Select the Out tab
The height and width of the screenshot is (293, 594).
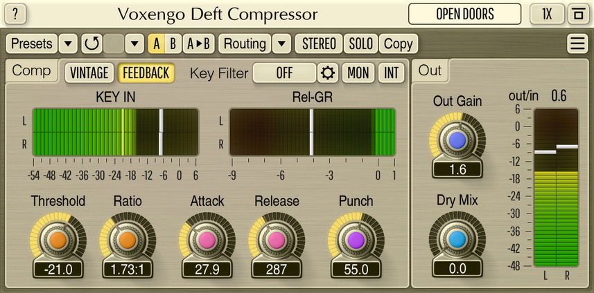[x=430, y=70]
